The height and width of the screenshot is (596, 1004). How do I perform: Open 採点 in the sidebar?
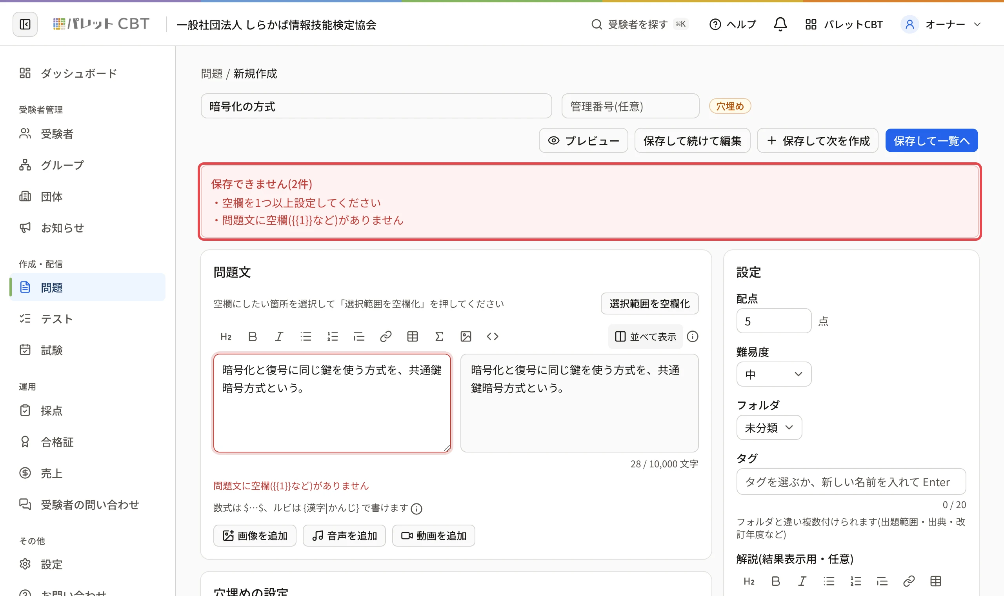click(x=87, y=411)
